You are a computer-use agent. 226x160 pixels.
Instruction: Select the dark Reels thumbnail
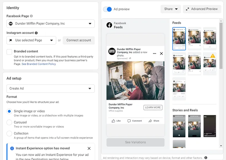210,126
